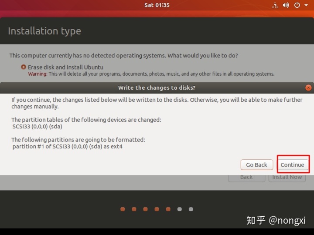Click the 'Write the changes to disks?' title
This screenshot has height=235, width=314.
coord(157,87)
